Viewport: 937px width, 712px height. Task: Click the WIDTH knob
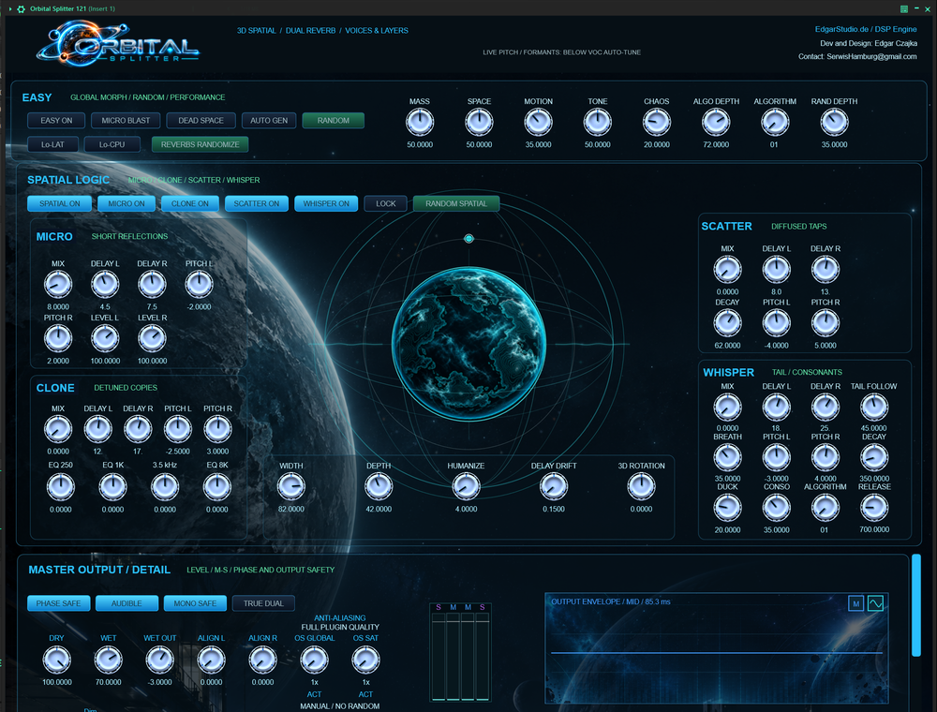(291, 487)
